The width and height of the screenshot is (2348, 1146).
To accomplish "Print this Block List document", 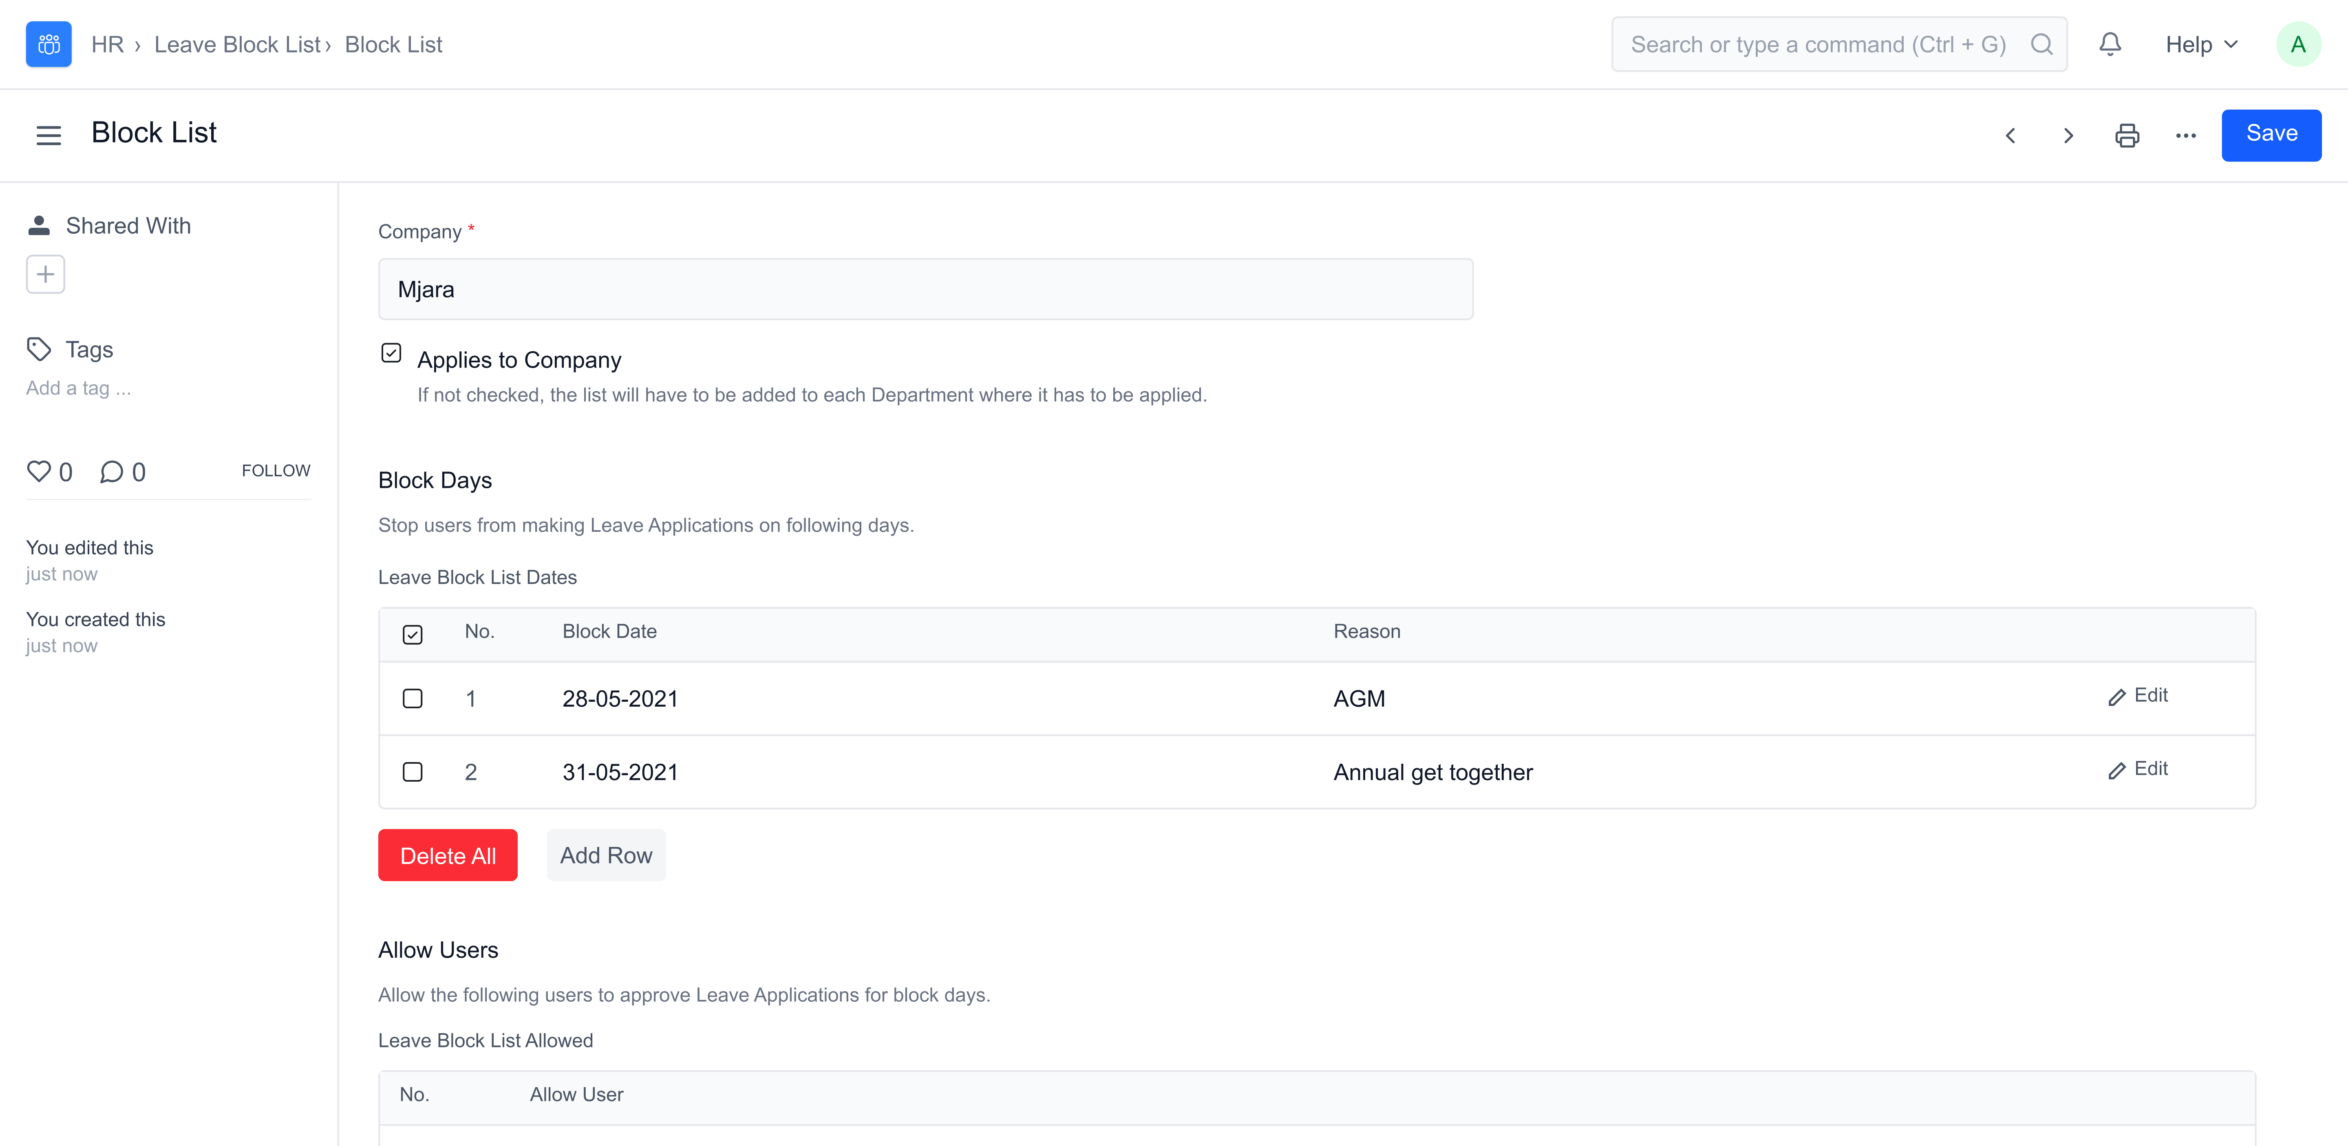I will (x=2127, y=136).
